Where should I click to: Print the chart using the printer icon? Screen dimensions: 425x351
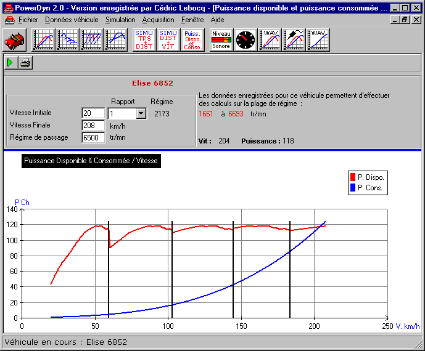(x=25, y=63)
